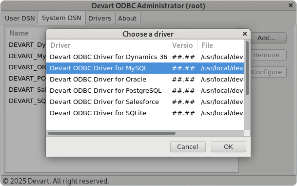Select DEVART_Sal entry in System DSN list
Viewport: 297px width, 186px height.
(27, 89)
